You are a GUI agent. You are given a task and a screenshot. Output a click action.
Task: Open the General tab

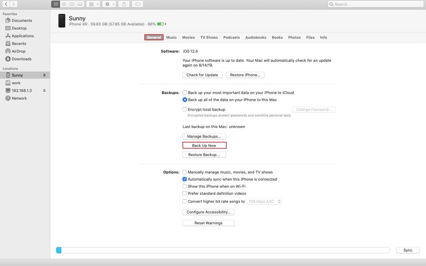pos(154,37)
